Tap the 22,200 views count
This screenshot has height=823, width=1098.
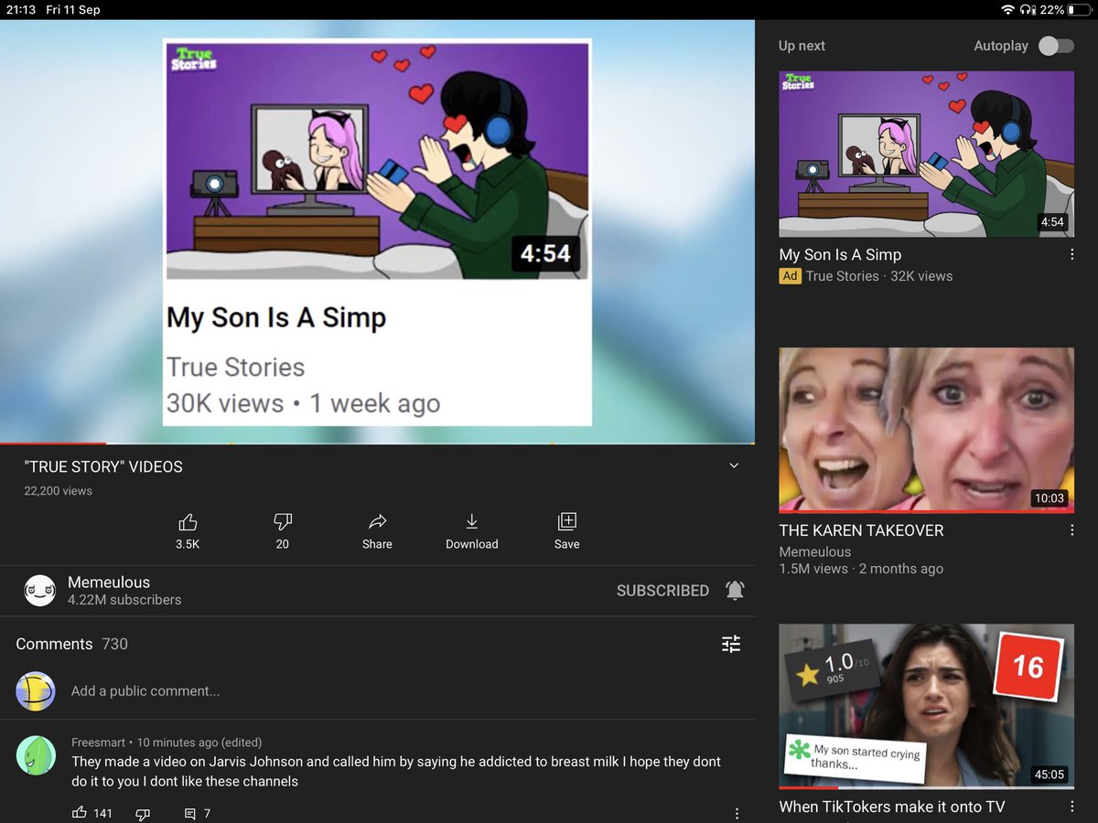coord(58,491)
